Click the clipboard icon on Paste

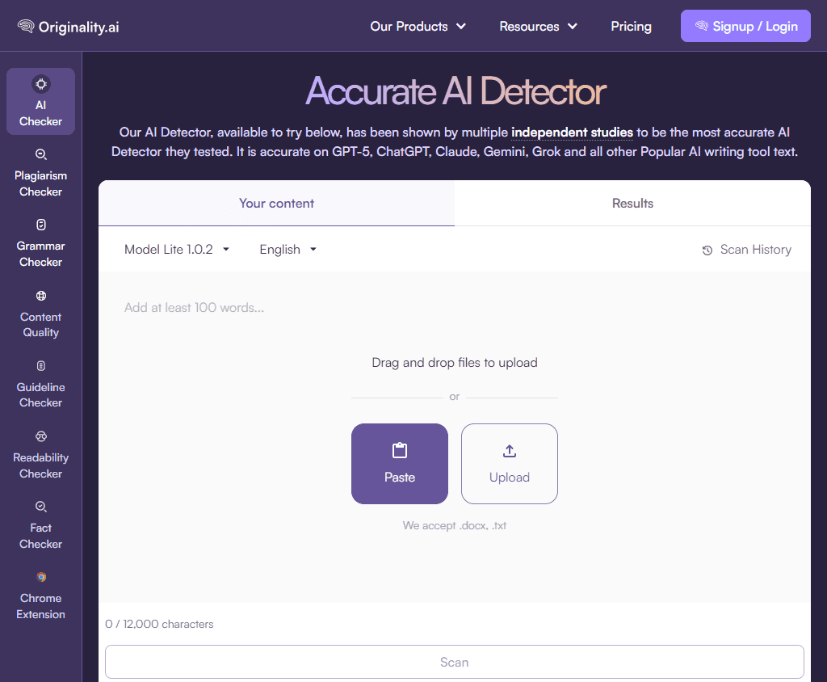(x=400, y=450)
